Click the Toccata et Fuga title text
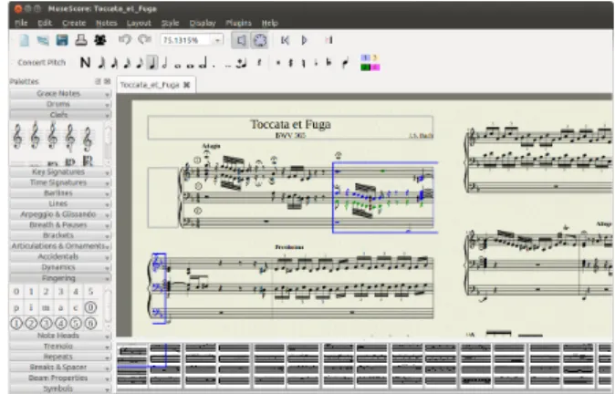 [x=291, y=124]
